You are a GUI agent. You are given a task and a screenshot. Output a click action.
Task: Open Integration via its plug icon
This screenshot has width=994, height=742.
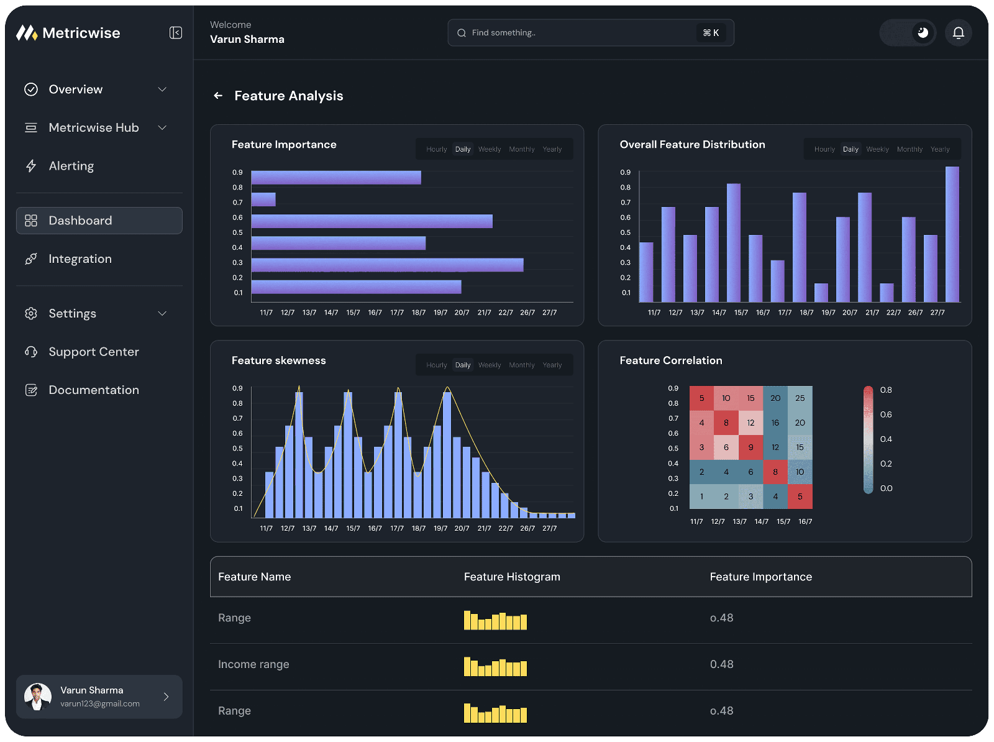(31, 259)
